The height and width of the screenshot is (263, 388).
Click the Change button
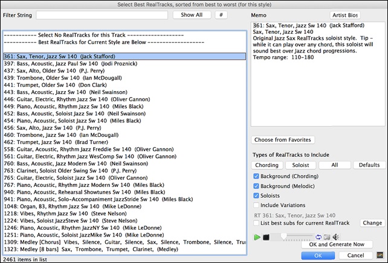click(372, 223)
